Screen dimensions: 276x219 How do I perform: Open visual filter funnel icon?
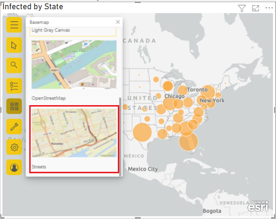(x=241, y=8)
